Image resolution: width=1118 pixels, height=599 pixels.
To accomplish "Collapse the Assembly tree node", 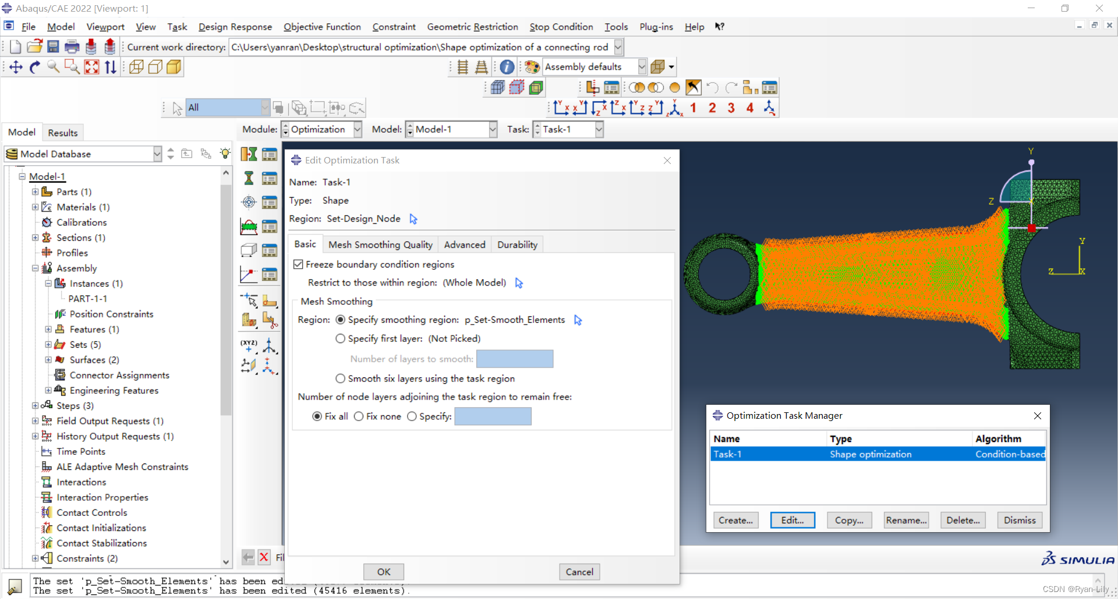I will [x=35, y=268].
